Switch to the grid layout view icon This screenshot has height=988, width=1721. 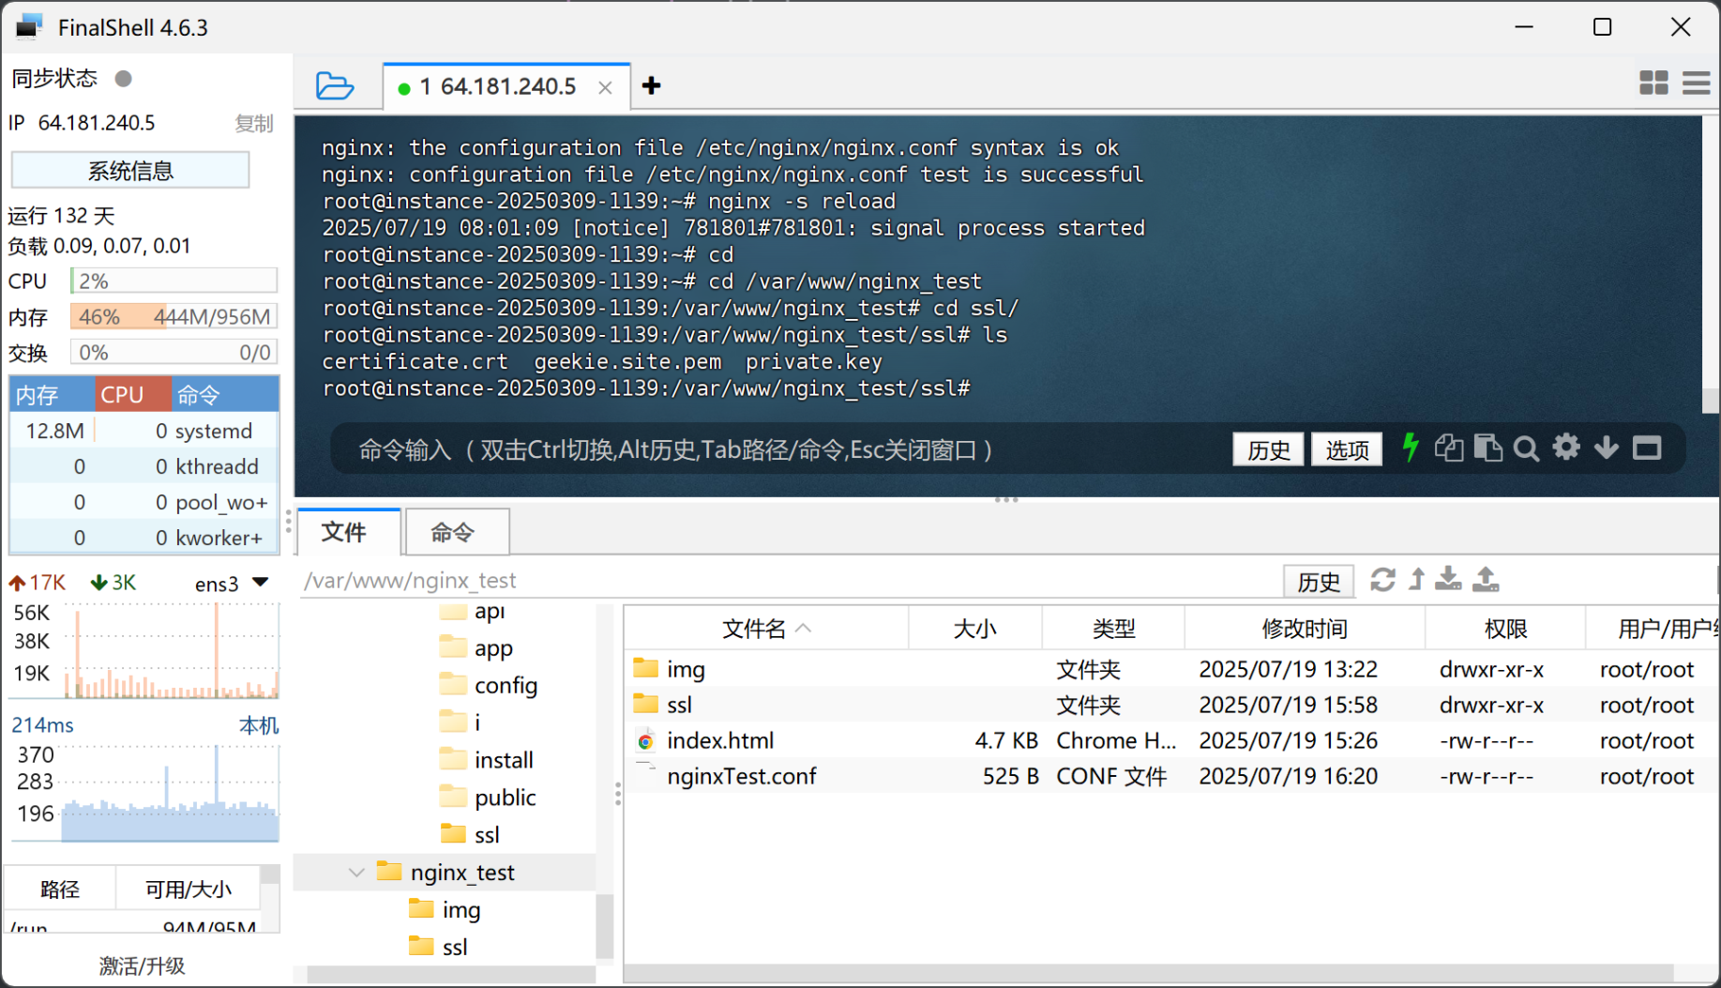coord(1653,84)
